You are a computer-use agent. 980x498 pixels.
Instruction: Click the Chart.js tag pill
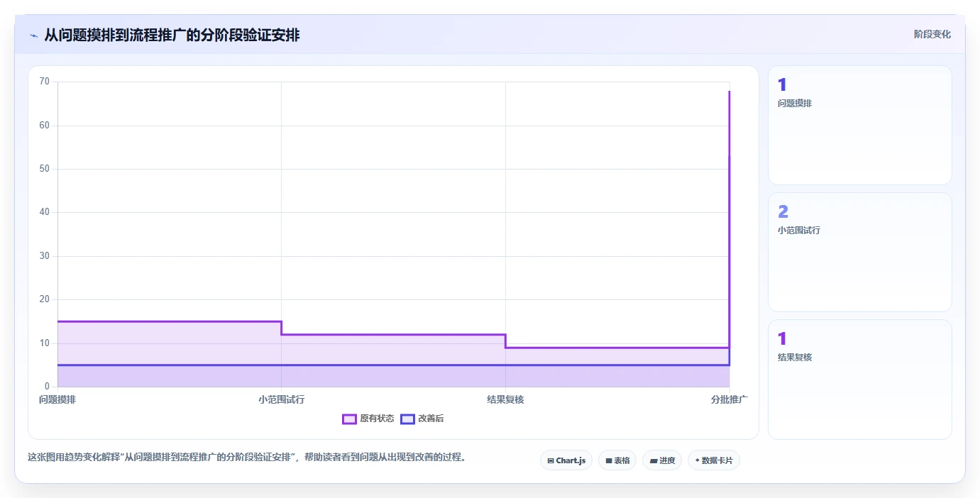[x=566, y=460]
